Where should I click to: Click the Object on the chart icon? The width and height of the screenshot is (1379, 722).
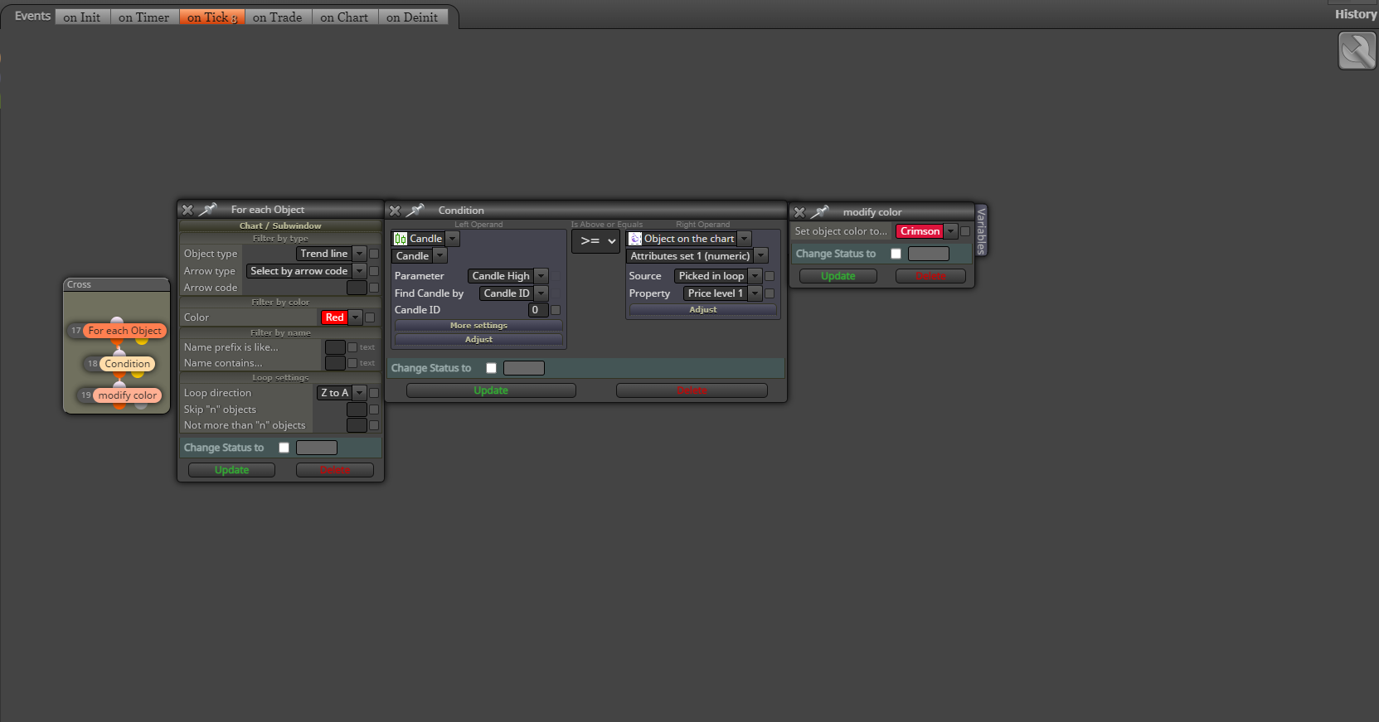635,239
